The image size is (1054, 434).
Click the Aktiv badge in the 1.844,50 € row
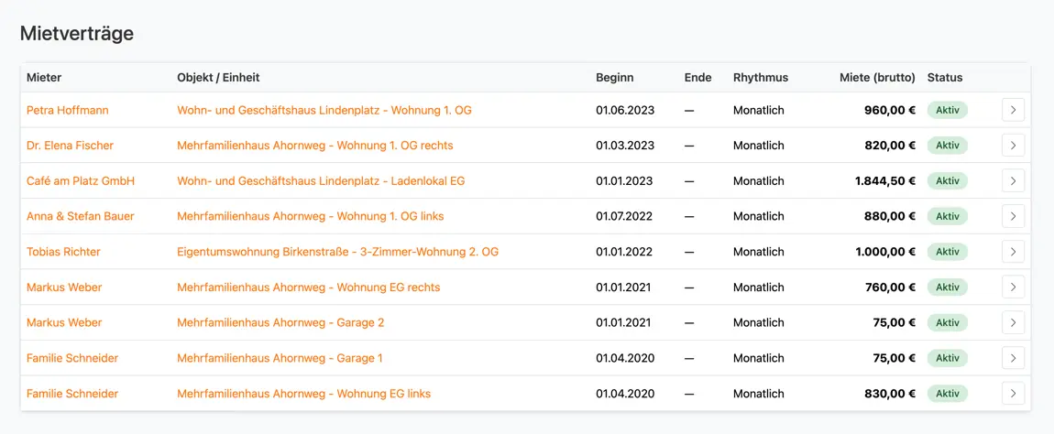[x=947, y=181]
